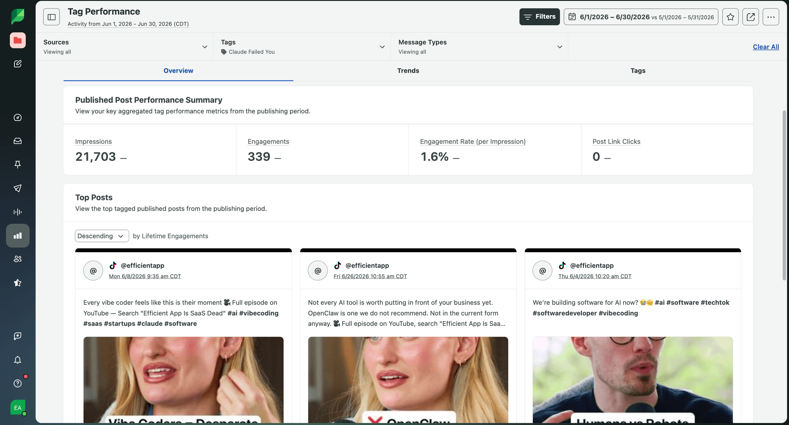Toggle the sidebar panel icon beside title

[x=52, y=17]
